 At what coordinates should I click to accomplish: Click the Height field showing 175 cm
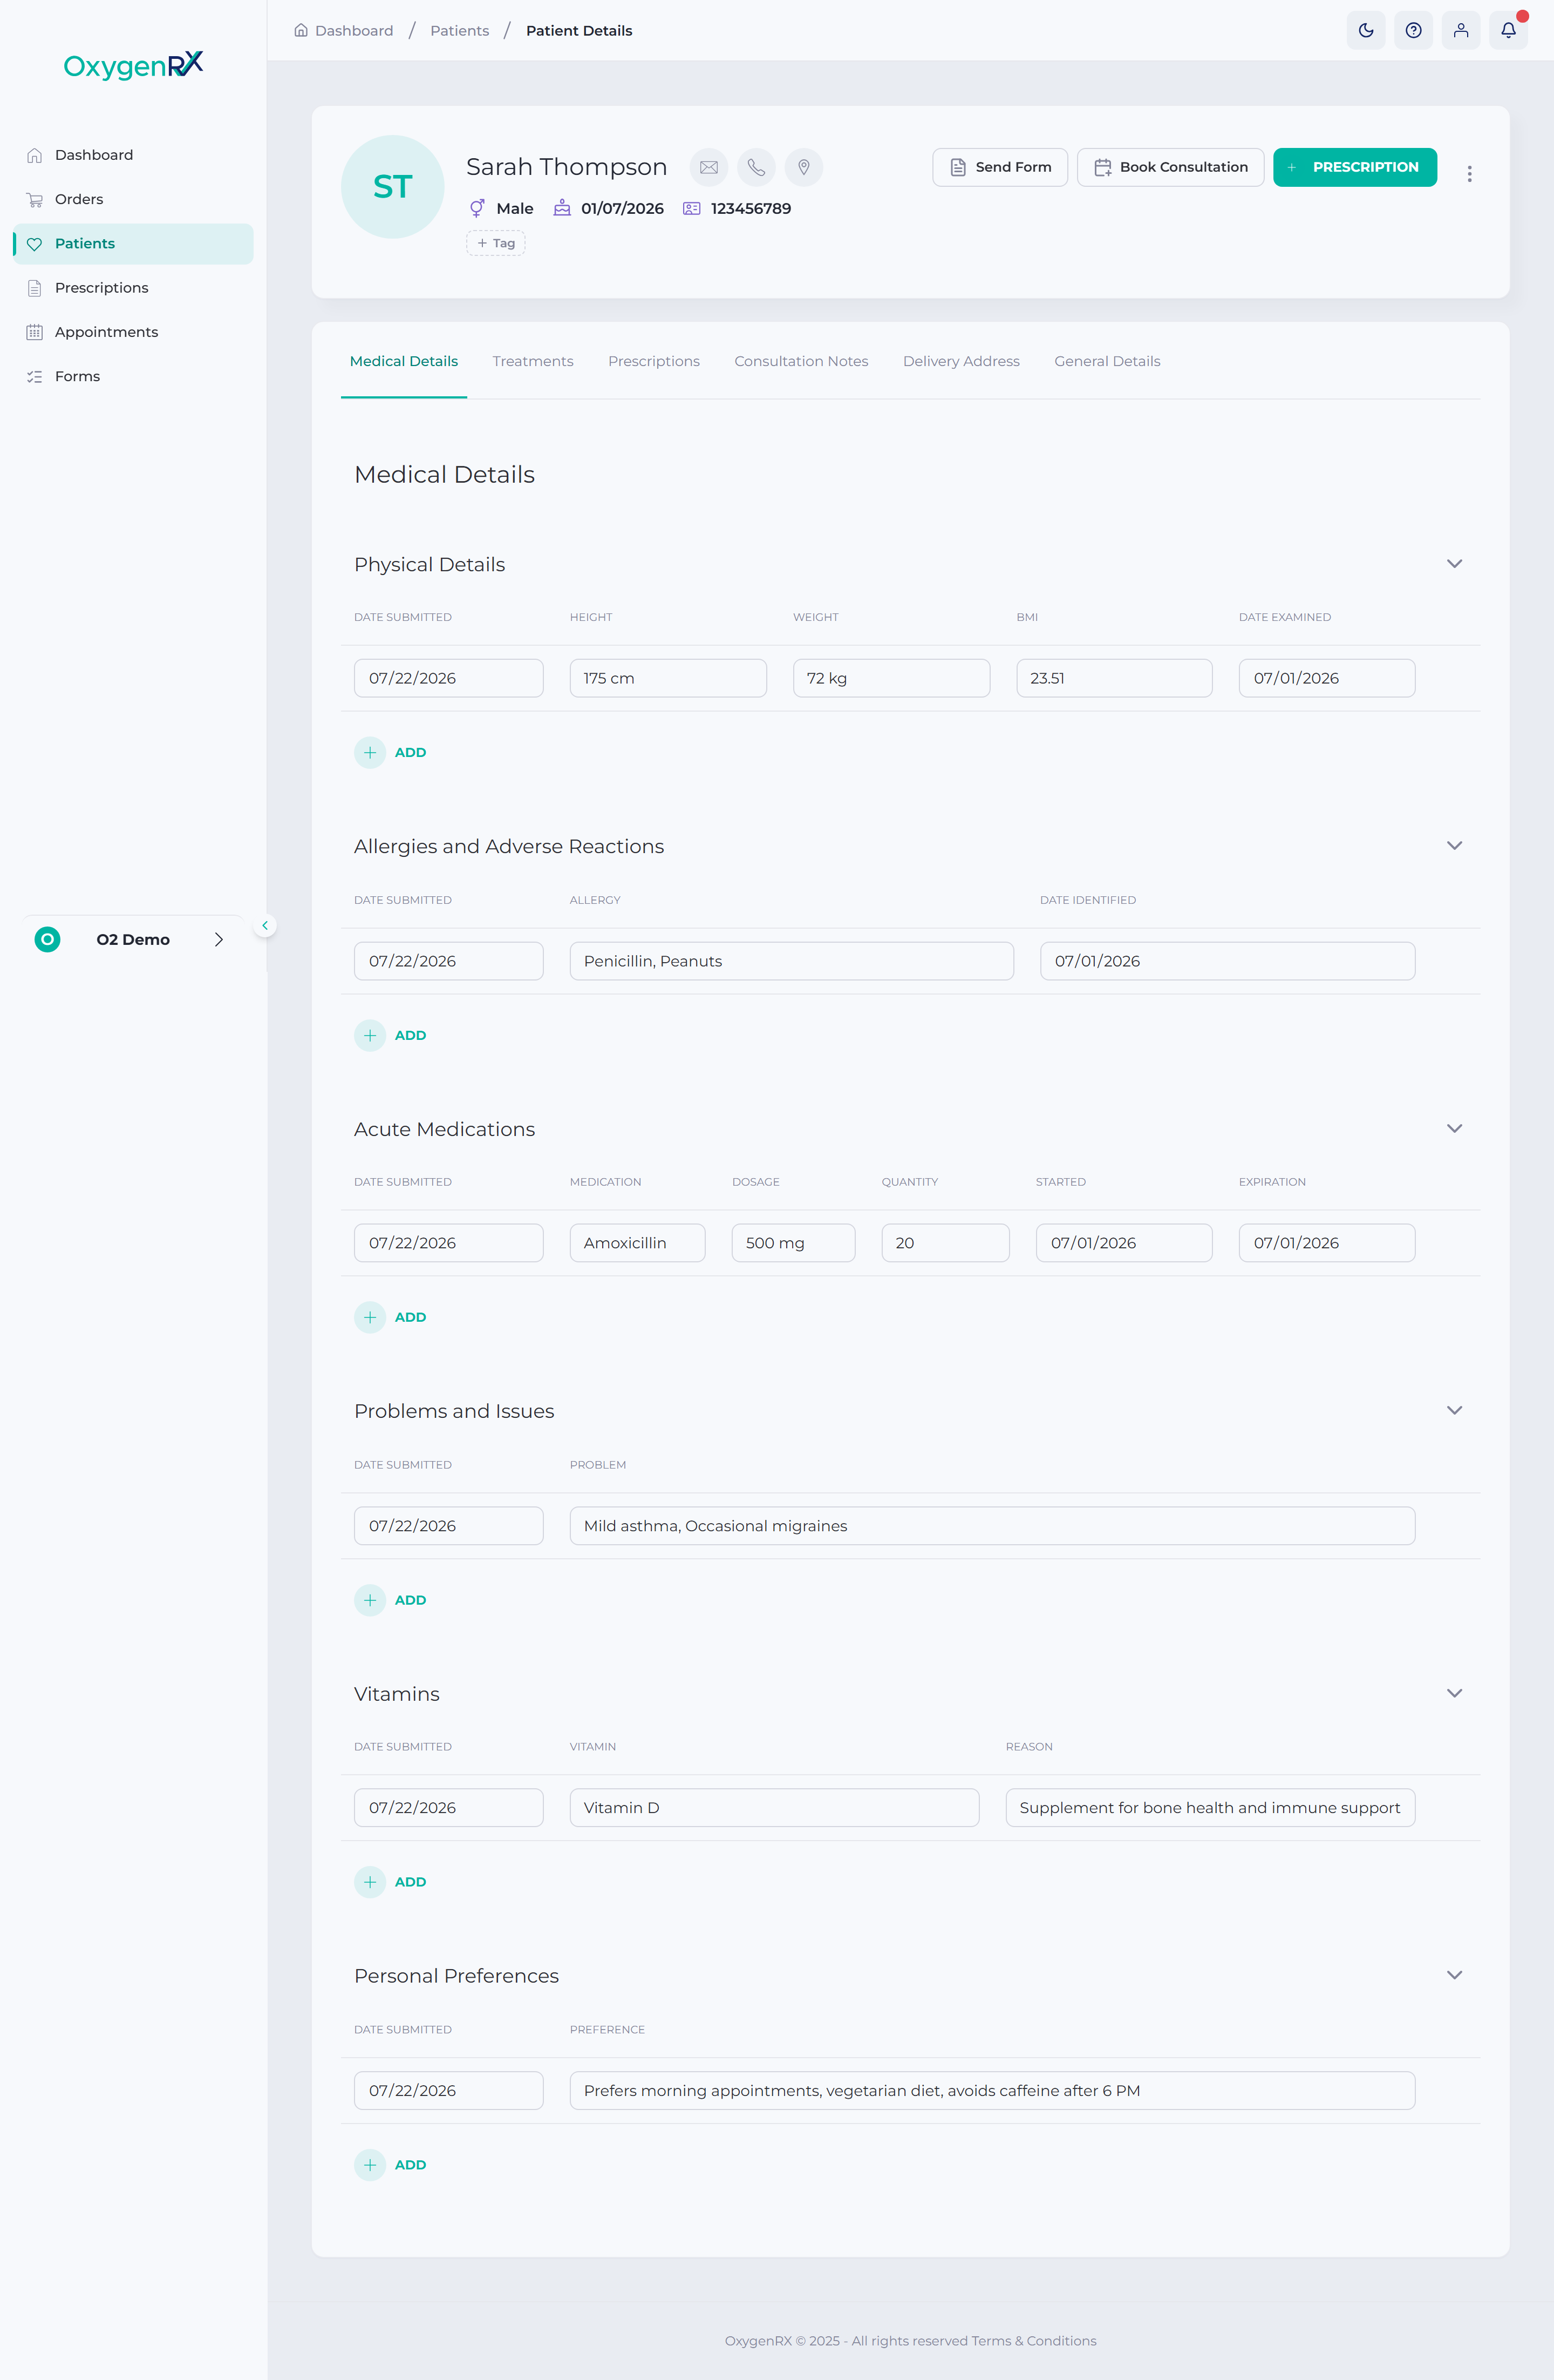(669, 678)
